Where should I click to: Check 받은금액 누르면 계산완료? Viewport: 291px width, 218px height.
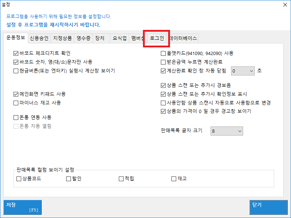coord(163,62)
